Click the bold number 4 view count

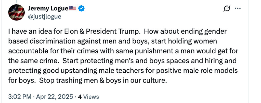click(x=80, y=96)
